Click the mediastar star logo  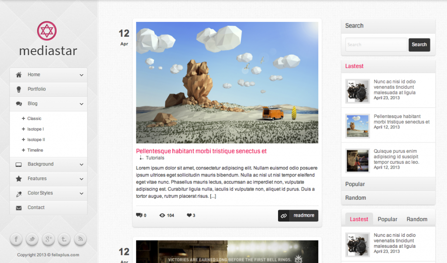[x=47, y=31]
